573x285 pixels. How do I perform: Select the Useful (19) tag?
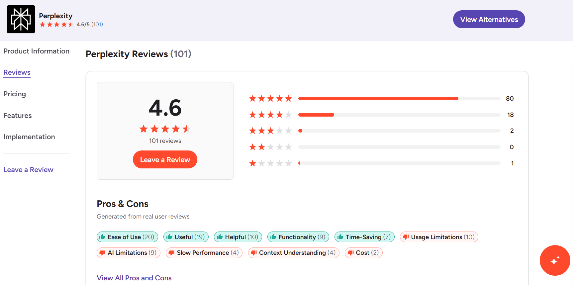(x=186, y=237)
